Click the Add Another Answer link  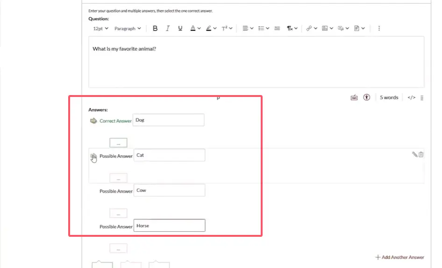tap(399, 257)
